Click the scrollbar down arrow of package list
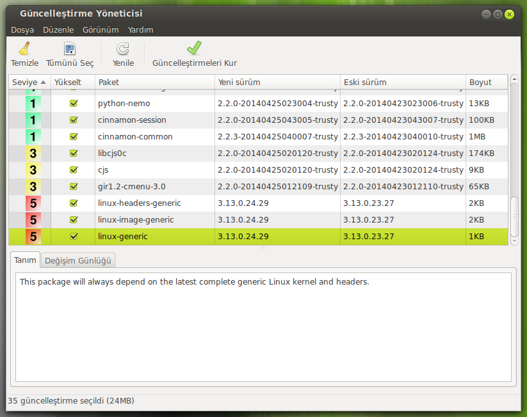Viewport: 527px width, 417px height. (514, 241)
